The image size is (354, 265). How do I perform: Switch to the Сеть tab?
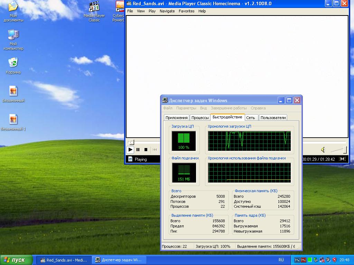[251, 118]
